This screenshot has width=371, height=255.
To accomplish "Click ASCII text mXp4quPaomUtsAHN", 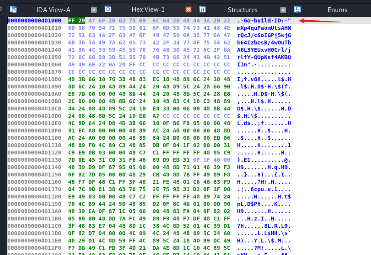I will (x=264, y=28).
